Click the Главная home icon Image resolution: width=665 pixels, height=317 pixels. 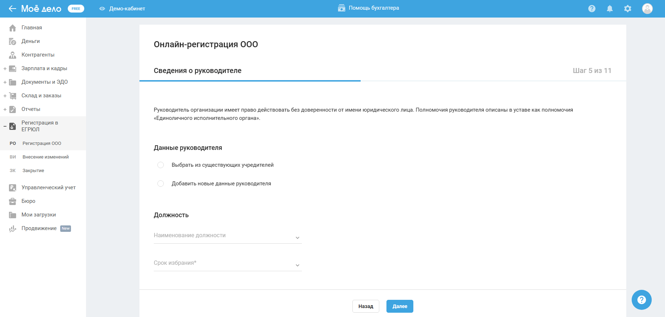13,28
